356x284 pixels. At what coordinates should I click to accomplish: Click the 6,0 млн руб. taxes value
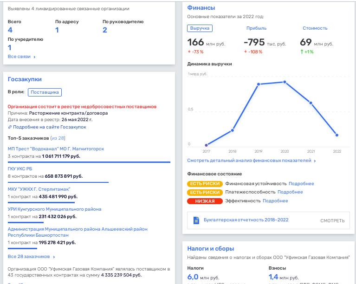coord(203,277)
